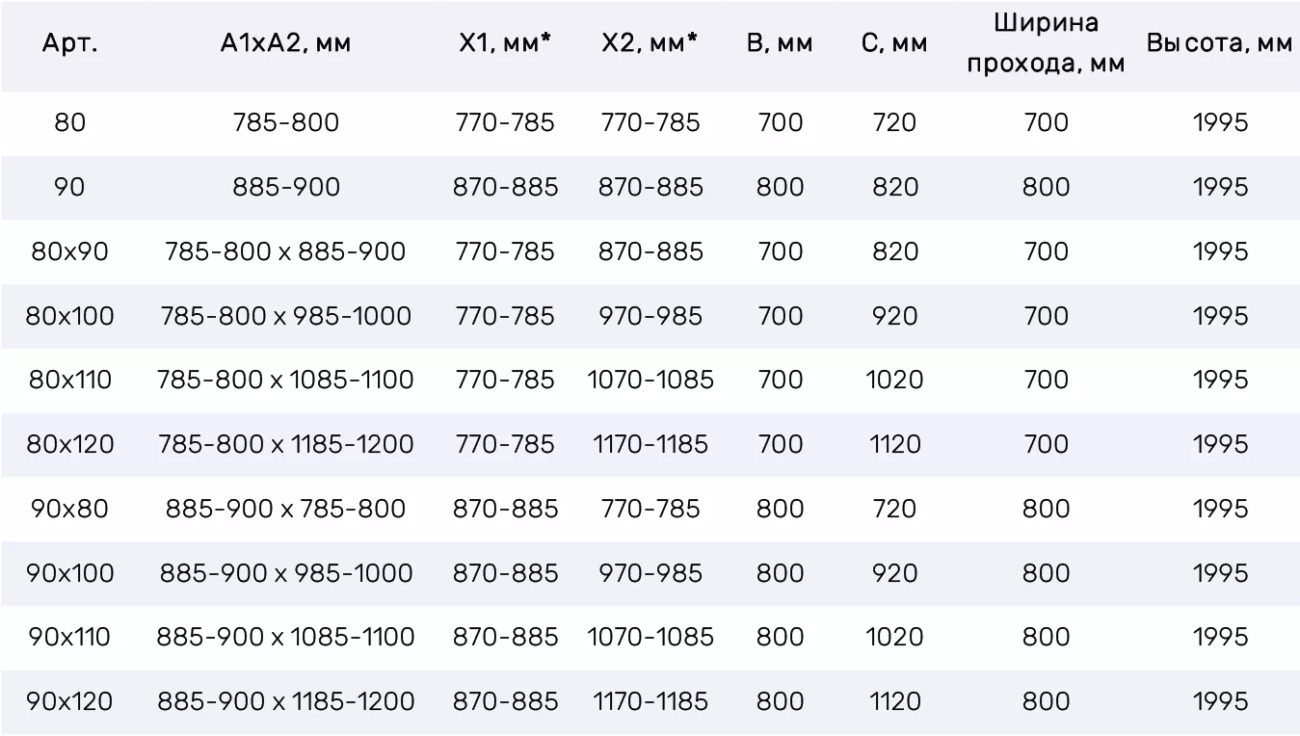The height and width of the screenshot is (736, 1300).
Task: Click the 'Арт.' column header
Action: 69,44
